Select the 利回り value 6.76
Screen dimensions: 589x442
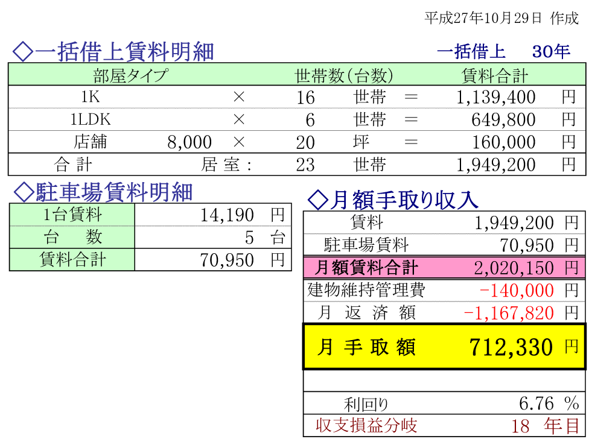536,403
